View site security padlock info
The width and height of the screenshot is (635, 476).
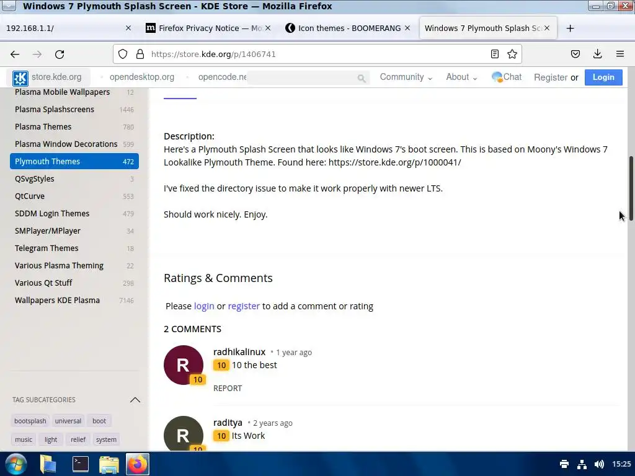(x=140, y=55)
